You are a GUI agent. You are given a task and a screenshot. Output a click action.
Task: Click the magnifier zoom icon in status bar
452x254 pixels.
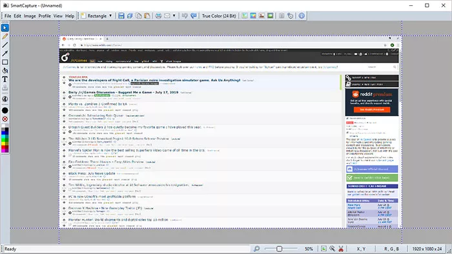256,249
